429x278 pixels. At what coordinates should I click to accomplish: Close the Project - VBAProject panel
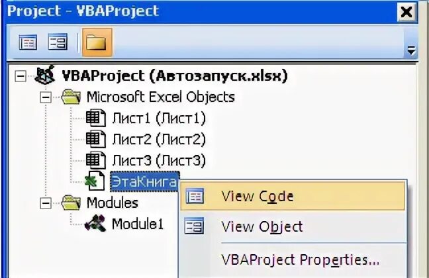(x=407, y=12)
